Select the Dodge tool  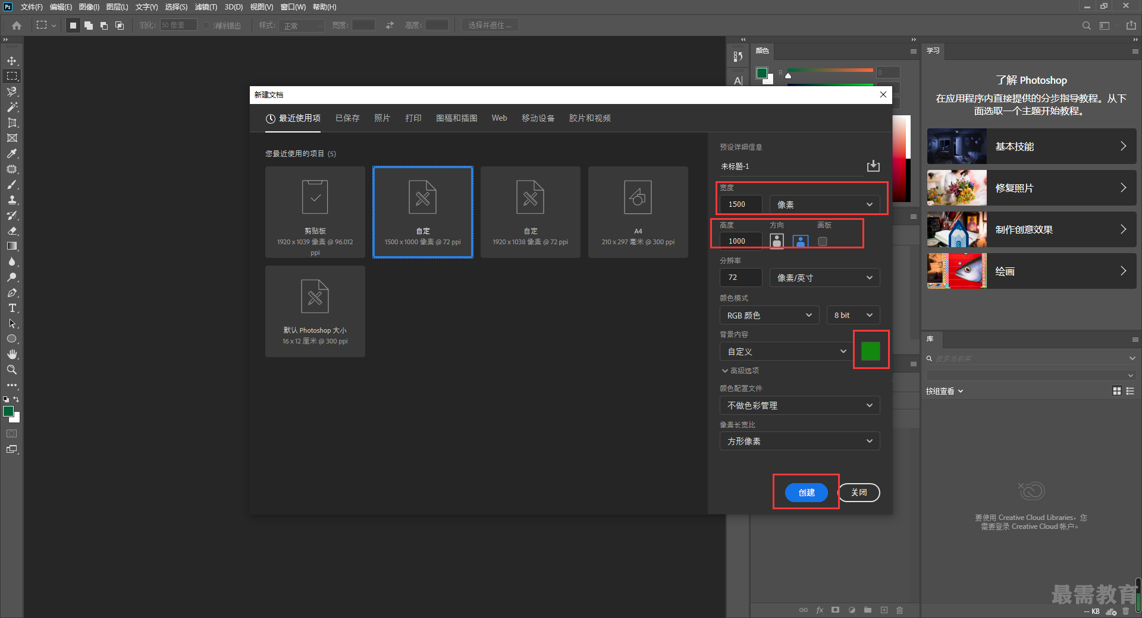tap(12, 277)
